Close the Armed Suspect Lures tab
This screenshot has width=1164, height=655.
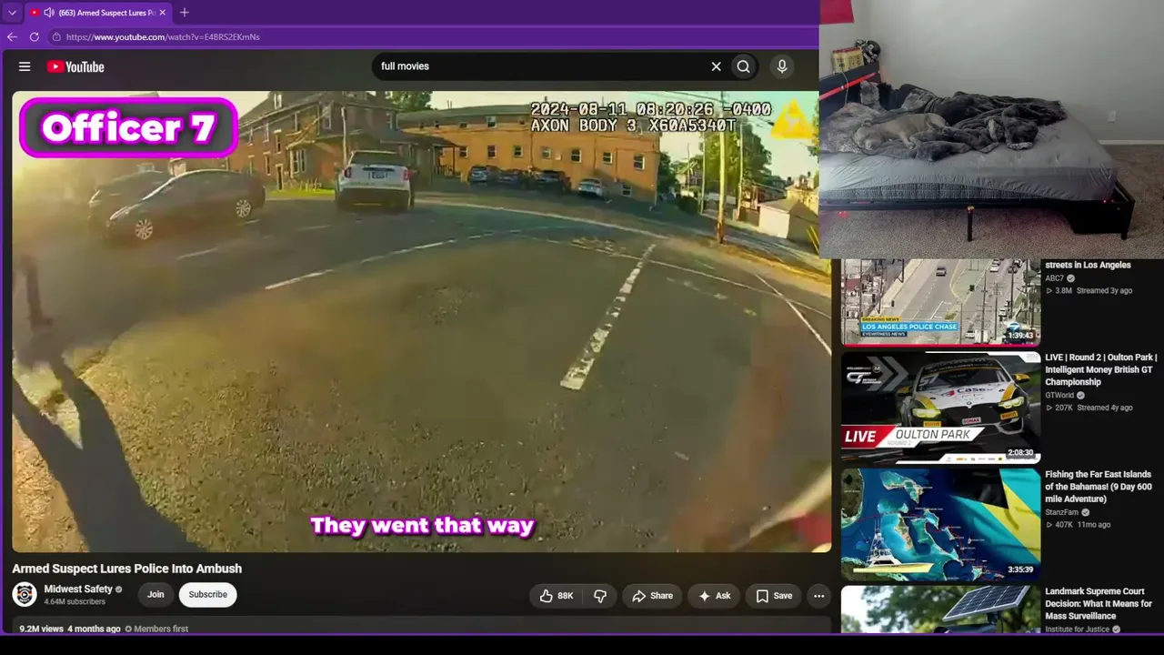[163, 13]
